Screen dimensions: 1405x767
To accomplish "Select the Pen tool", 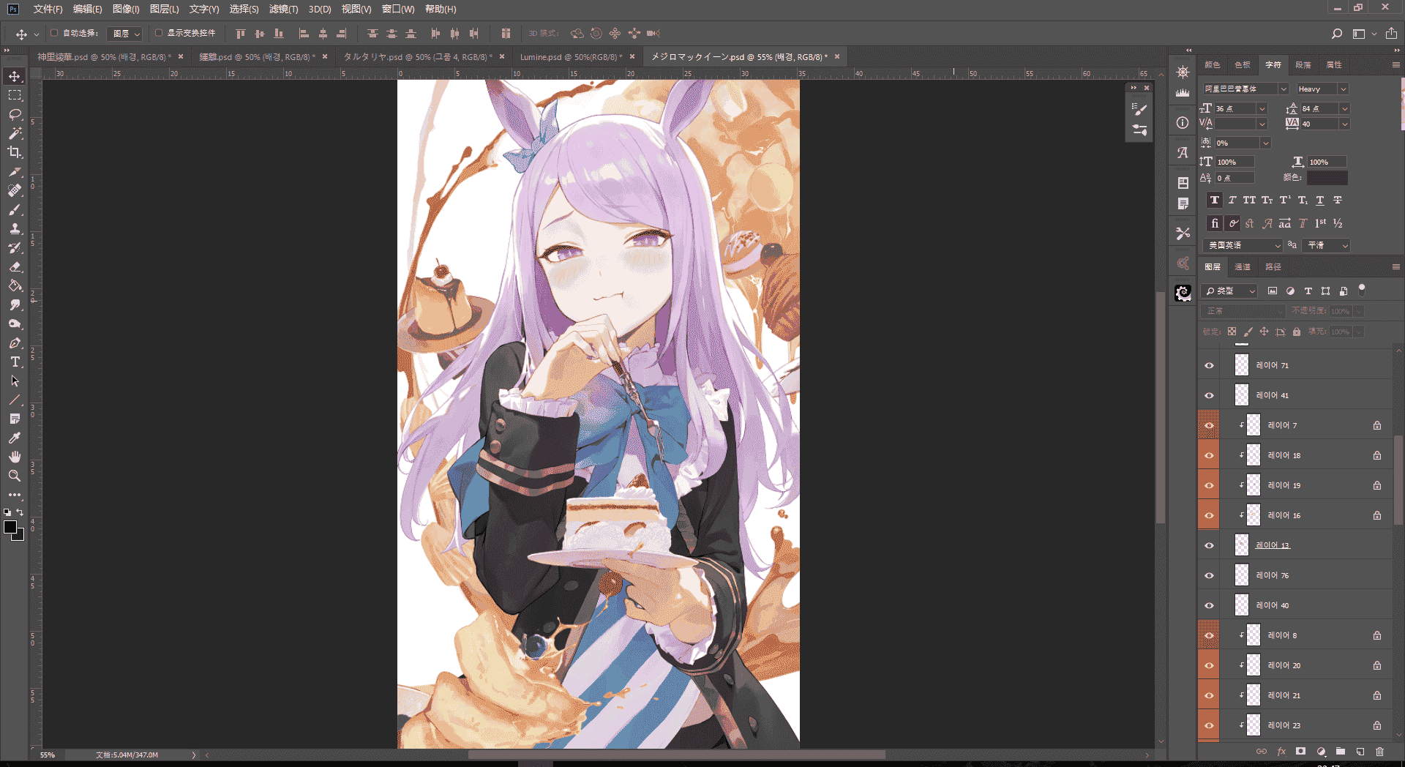I will click(x=15, y=343).
